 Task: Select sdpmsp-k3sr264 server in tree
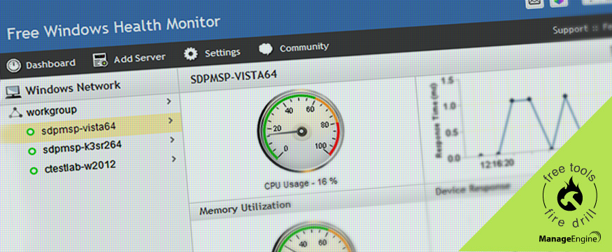click(82, 147)
